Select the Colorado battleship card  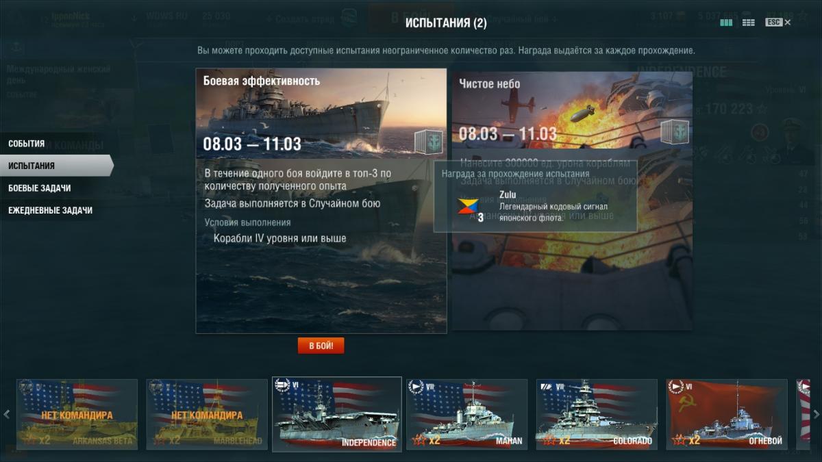[x=597, y=414]
